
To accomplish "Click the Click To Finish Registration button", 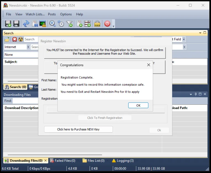I will (105, 118).
